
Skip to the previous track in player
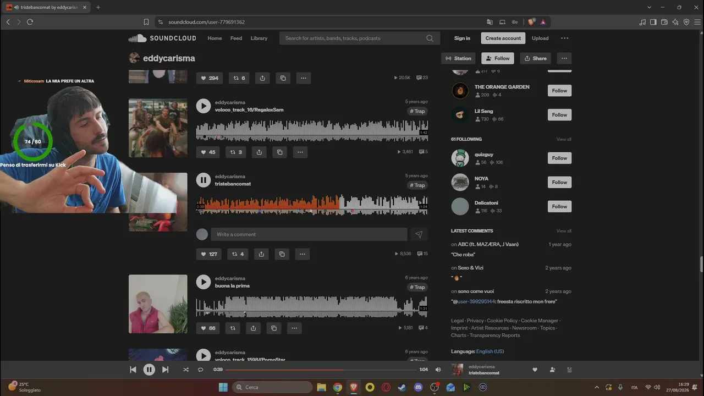pos(133,370)
